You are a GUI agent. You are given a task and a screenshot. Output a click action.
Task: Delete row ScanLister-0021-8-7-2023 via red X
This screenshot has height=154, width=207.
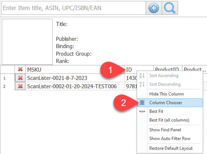(20, 78)
